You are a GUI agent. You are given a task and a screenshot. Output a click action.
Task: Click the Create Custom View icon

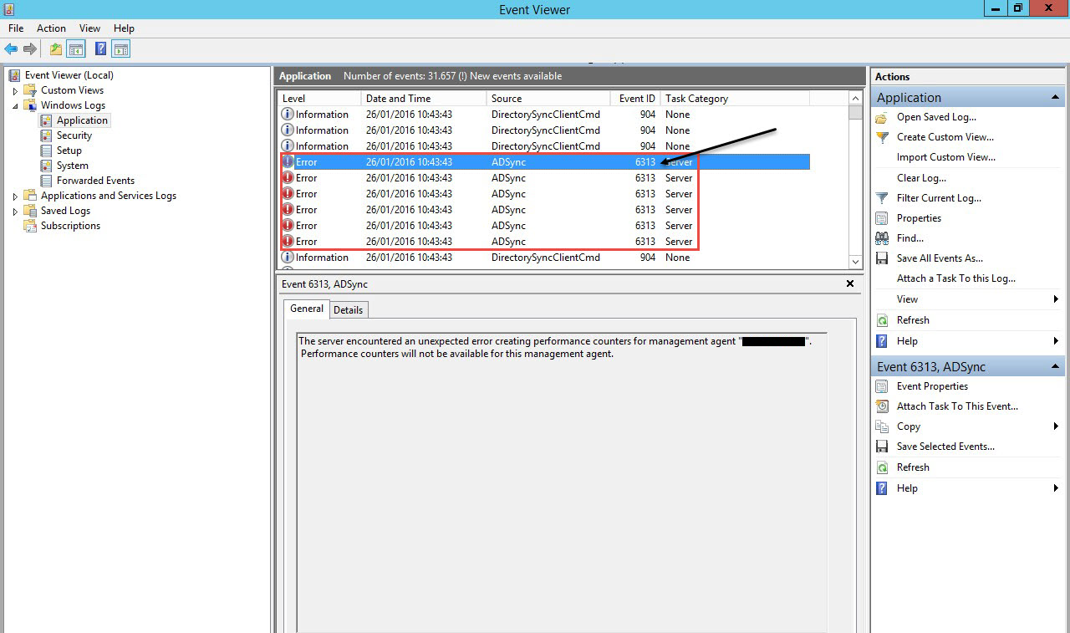pos(883,137)
